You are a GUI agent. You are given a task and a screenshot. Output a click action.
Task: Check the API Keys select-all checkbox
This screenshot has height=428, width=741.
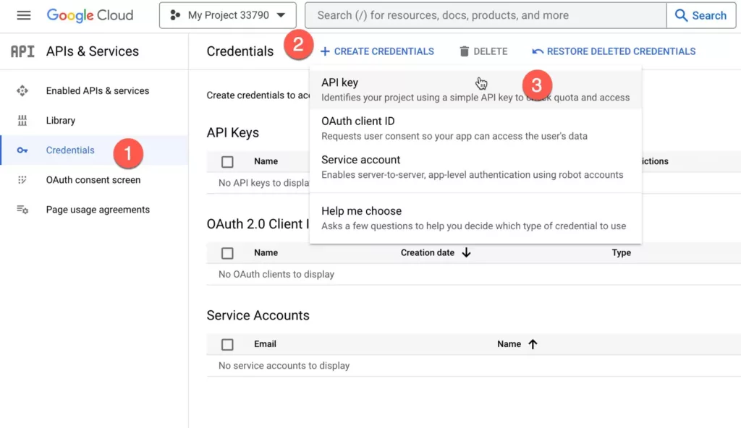pyautogui.click(x=227, y=162)
